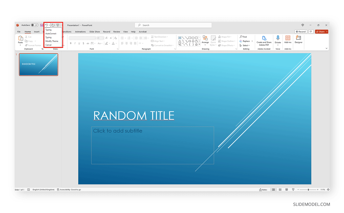This screenshot has width=344, height=213.
Task: Switch to the Animations tab
Action: coord(80,32)
